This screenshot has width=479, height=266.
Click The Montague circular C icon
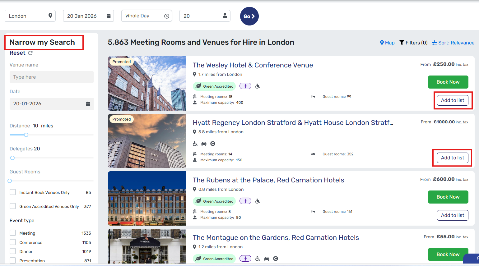pyautogui.click(x=276, y=259)
